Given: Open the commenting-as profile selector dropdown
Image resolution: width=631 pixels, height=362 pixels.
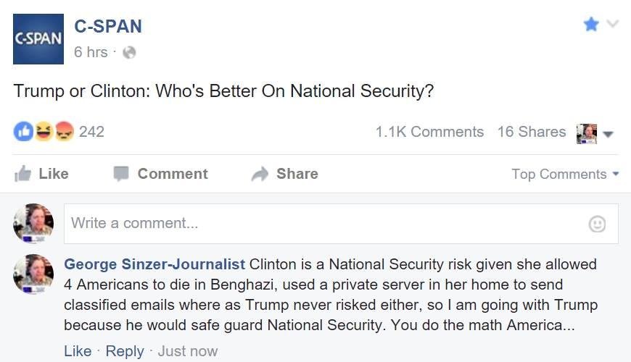Looking at the screenshot, I should click(x=595, y=134).
